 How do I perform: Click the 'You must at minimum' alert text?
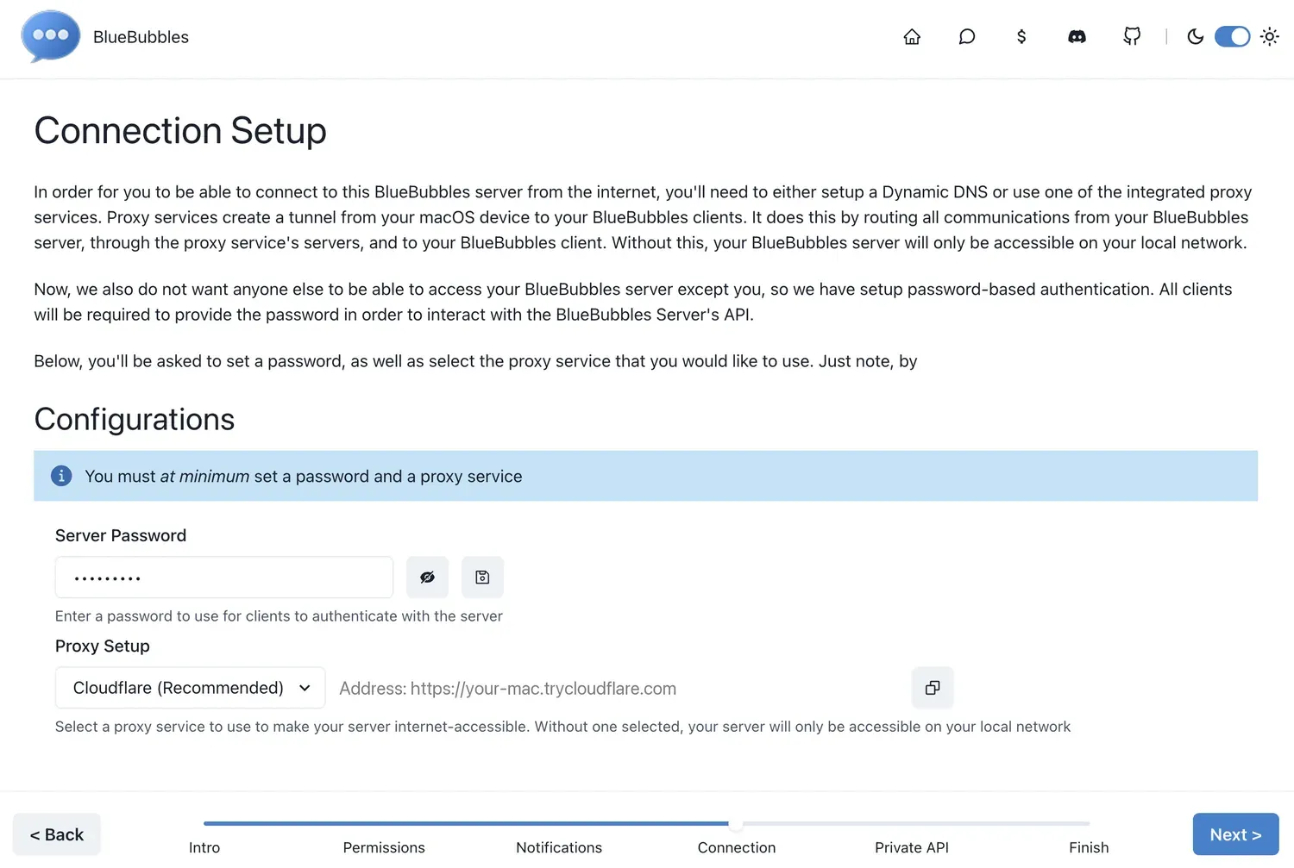coord(304,476)
